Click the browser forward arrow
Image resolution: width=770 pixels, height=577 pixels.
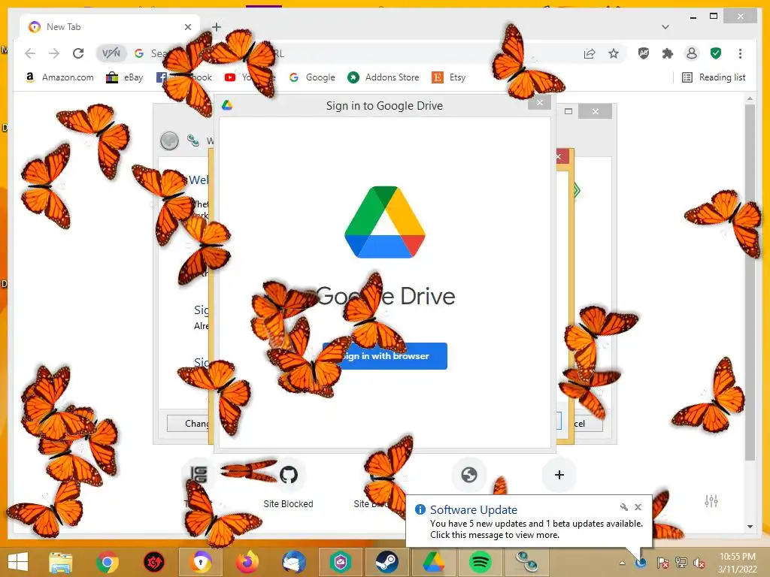click(54, 53)
